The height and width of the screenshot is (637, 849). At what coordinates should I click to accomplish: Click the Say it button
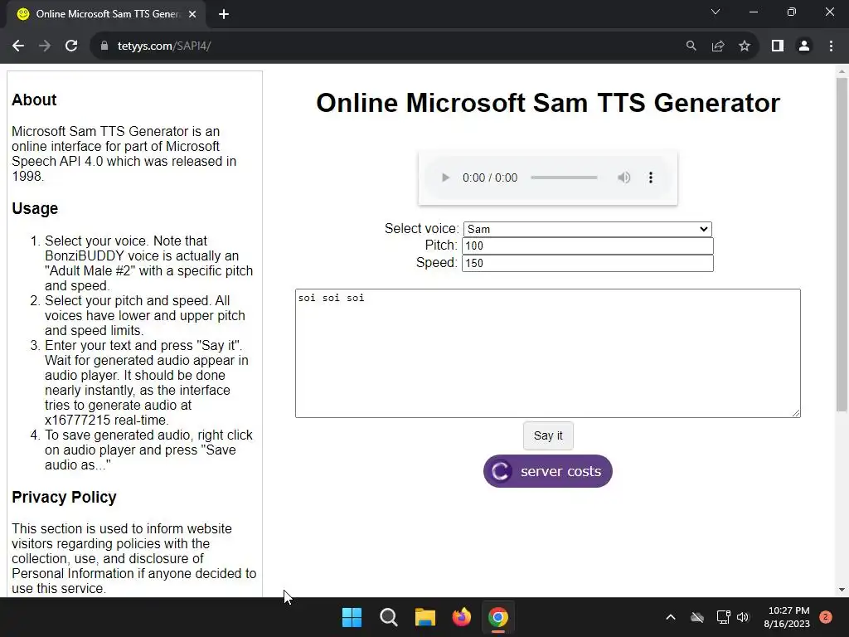coord(548,435)
